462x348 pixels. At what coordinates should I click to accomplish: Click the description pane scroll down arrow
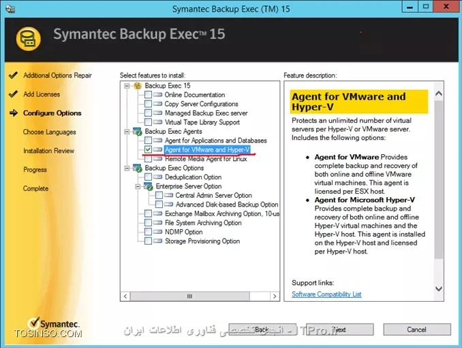point(439,289)
